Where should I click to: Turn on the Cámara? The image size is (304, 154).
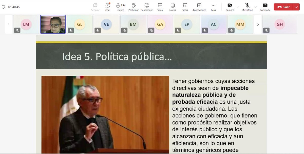pyautogui.click(x=230, y=7)
